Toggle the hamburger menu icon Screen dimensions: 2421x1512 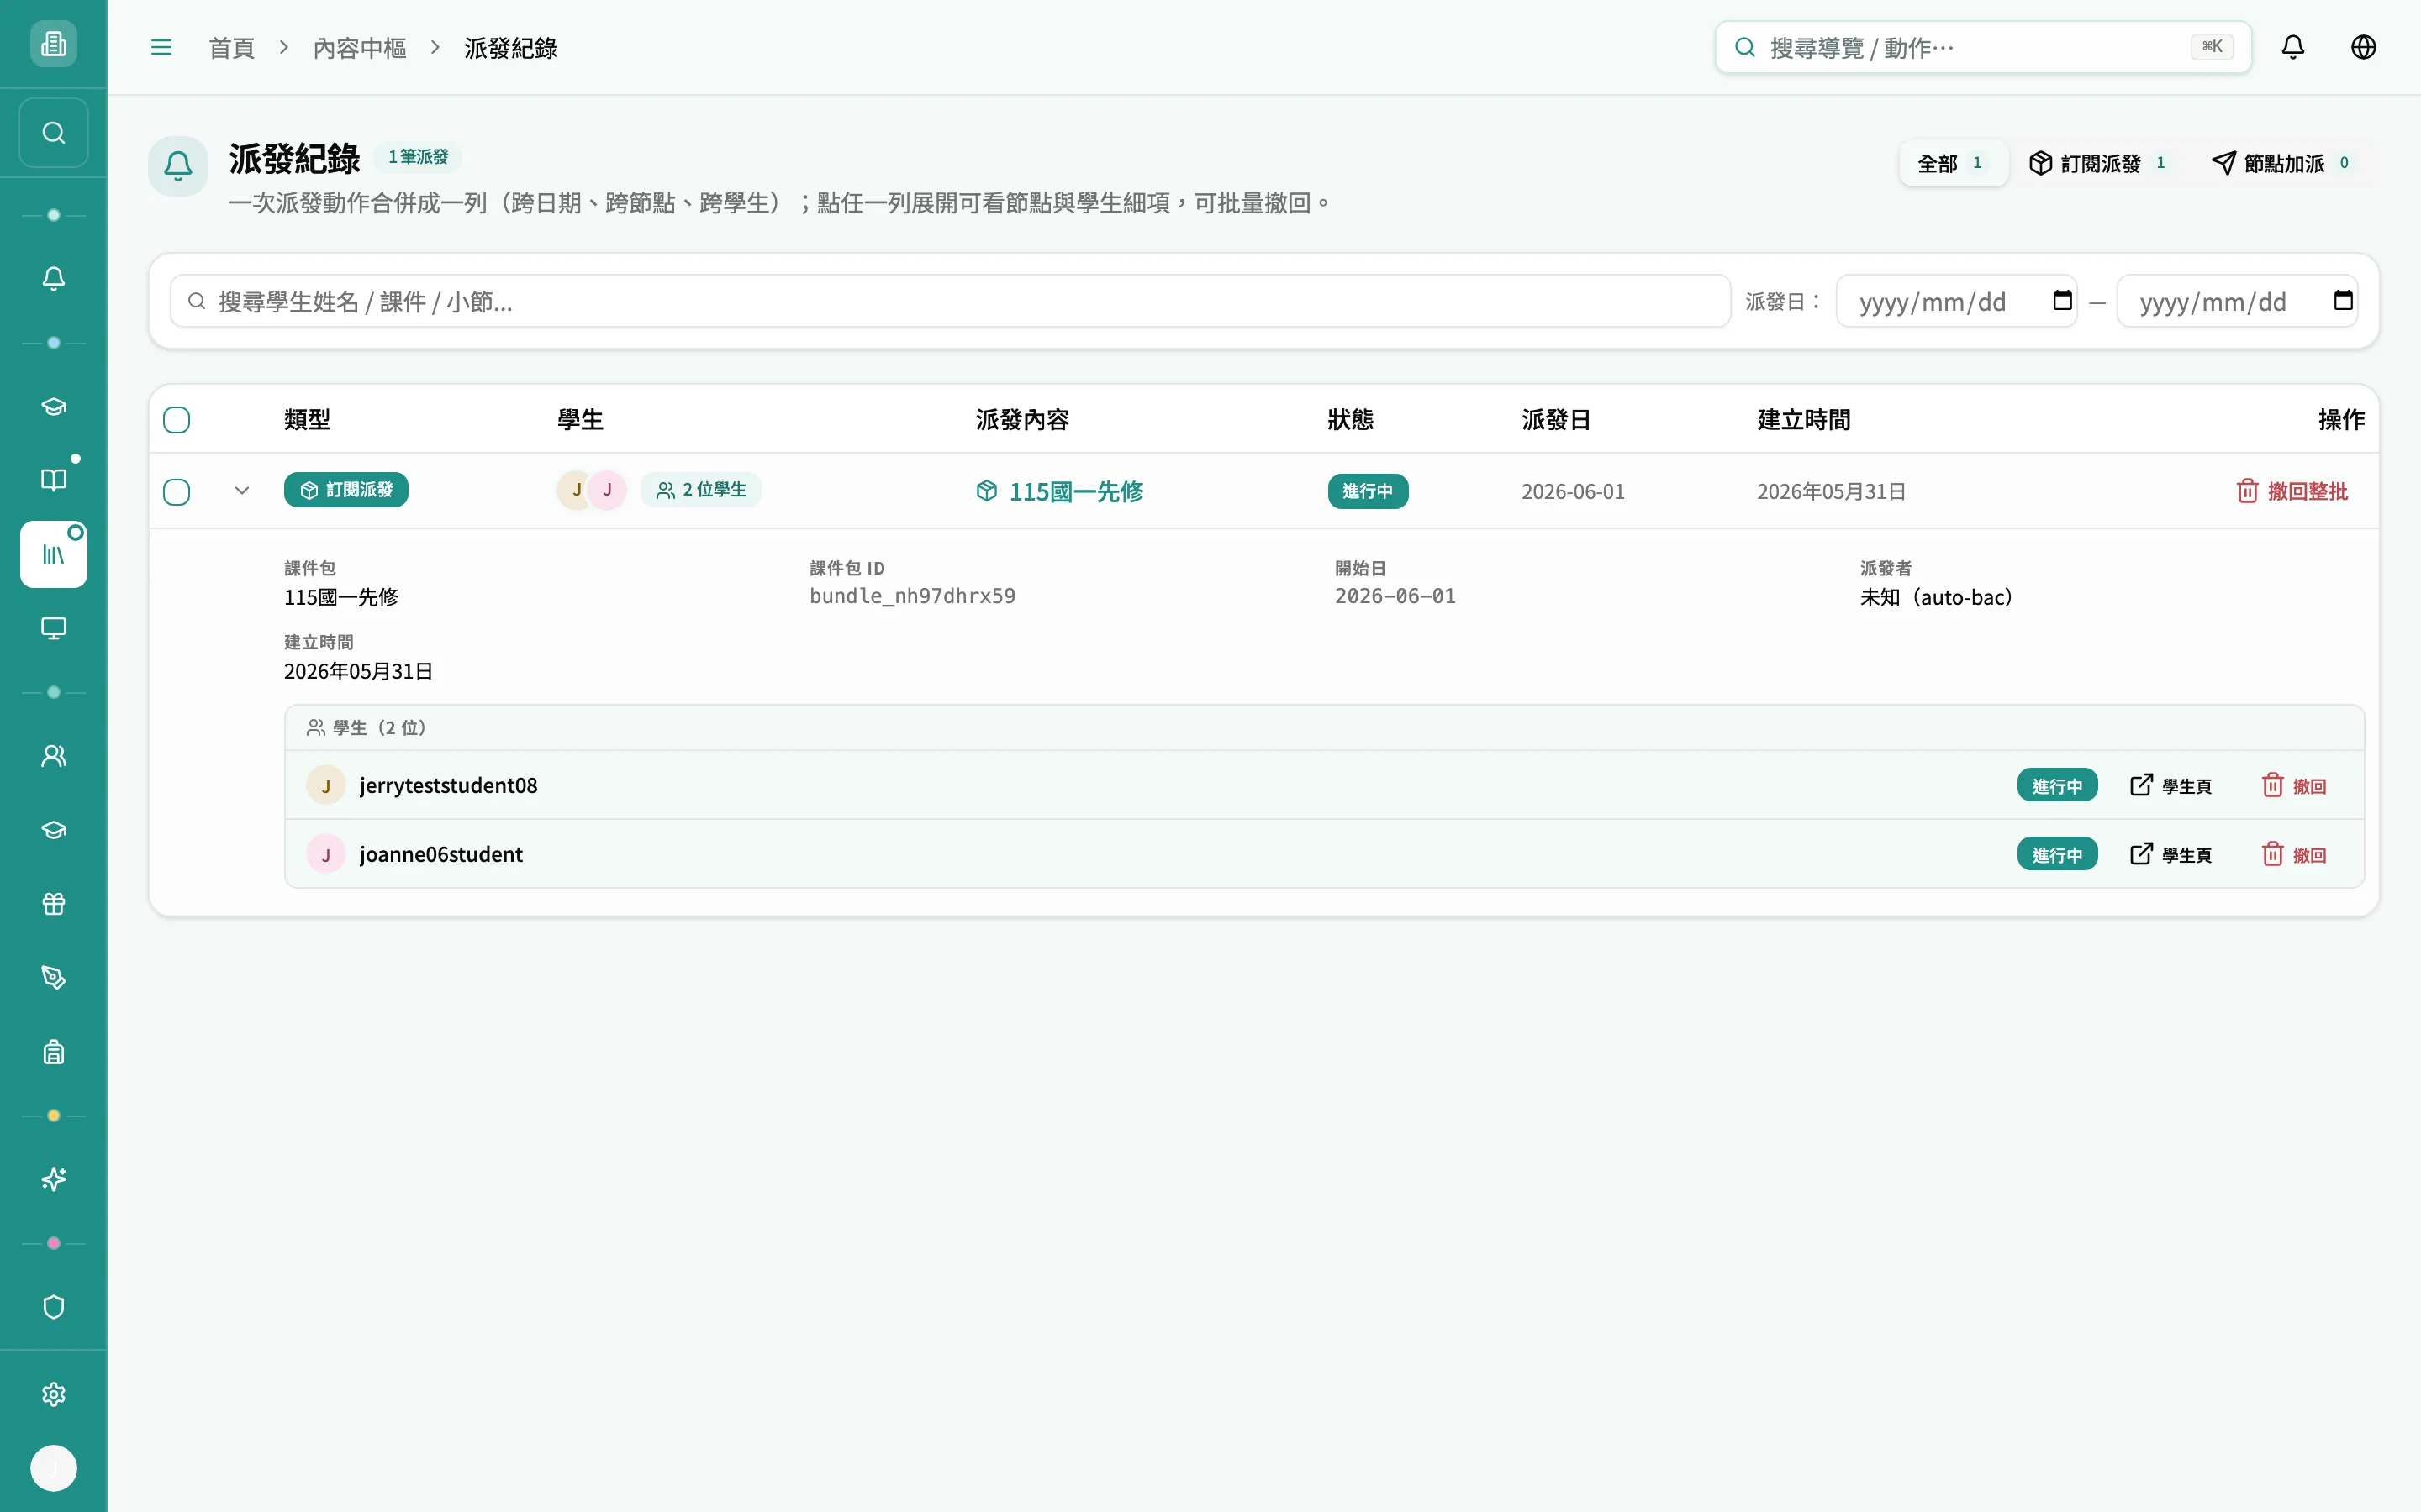pos(161,47)
